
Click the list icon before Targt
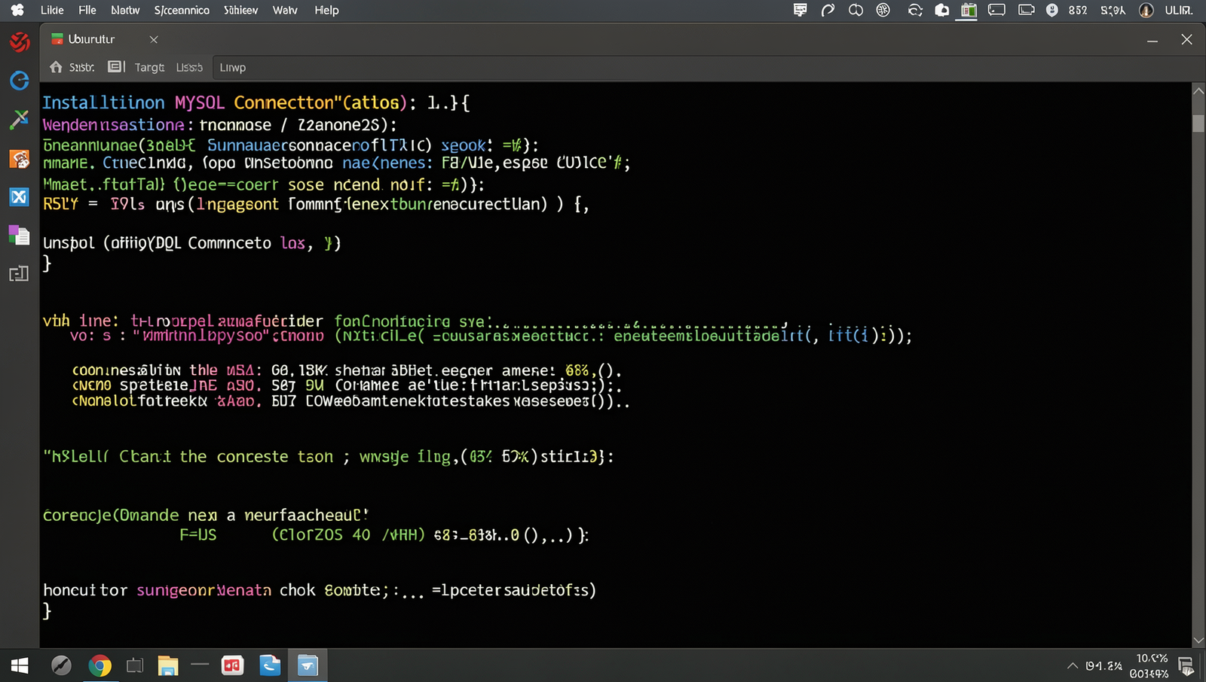click(116, 67)
